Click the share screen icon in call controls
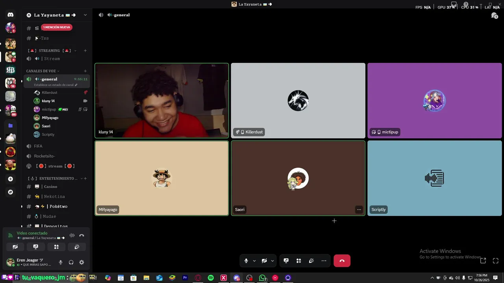The width and height of the screenshot is (504, 283). click(x=286, y=261)
